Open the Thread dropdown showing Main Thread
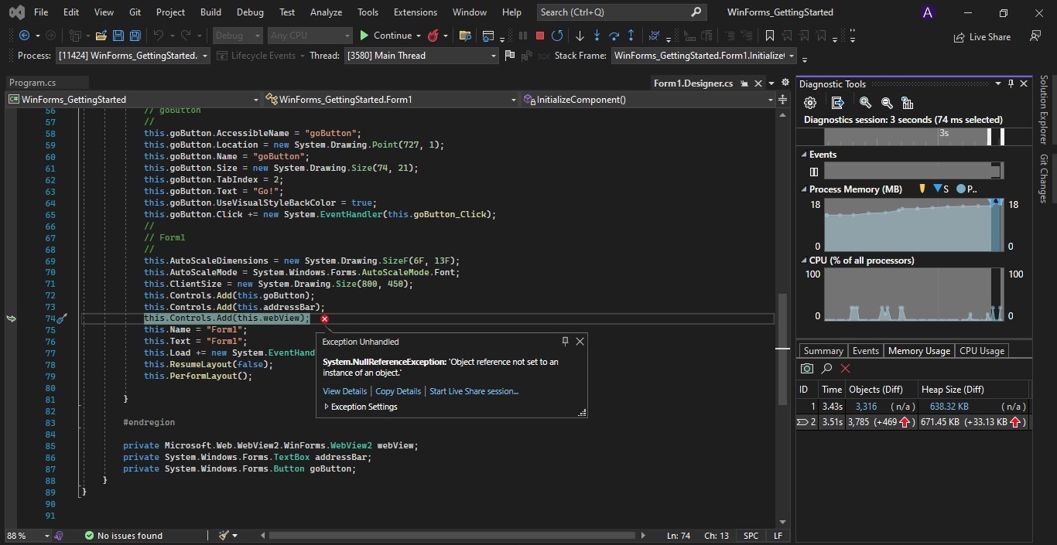The image size is (1057, 545). (x=421, y=56)
